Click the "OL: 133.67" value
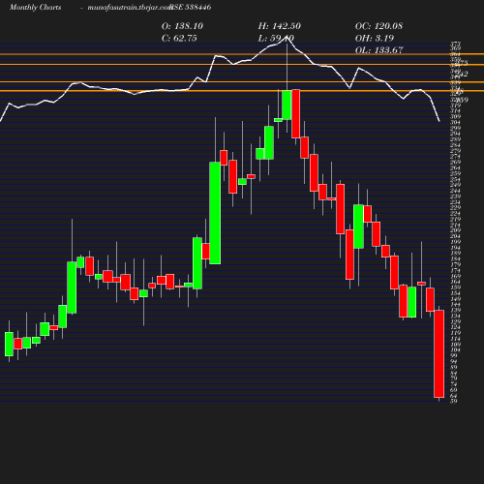 coord(378,50)
